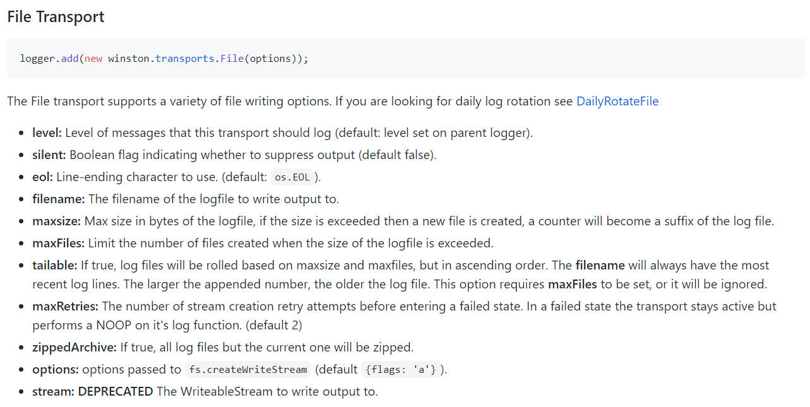Click the bold 'options:' list item label

(x=56, y=370)
